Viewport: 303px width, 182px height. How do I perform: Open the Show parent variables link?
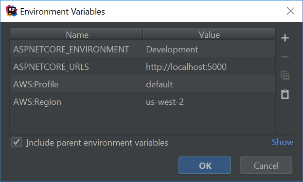pyautogui.click(x=282, y=142)
